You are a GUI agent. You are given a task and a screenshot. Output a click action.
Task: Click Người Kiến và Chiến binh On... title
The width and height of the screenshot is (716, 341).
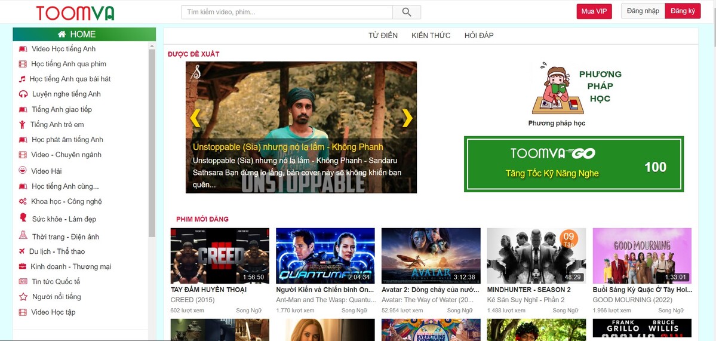pos(325,290)
